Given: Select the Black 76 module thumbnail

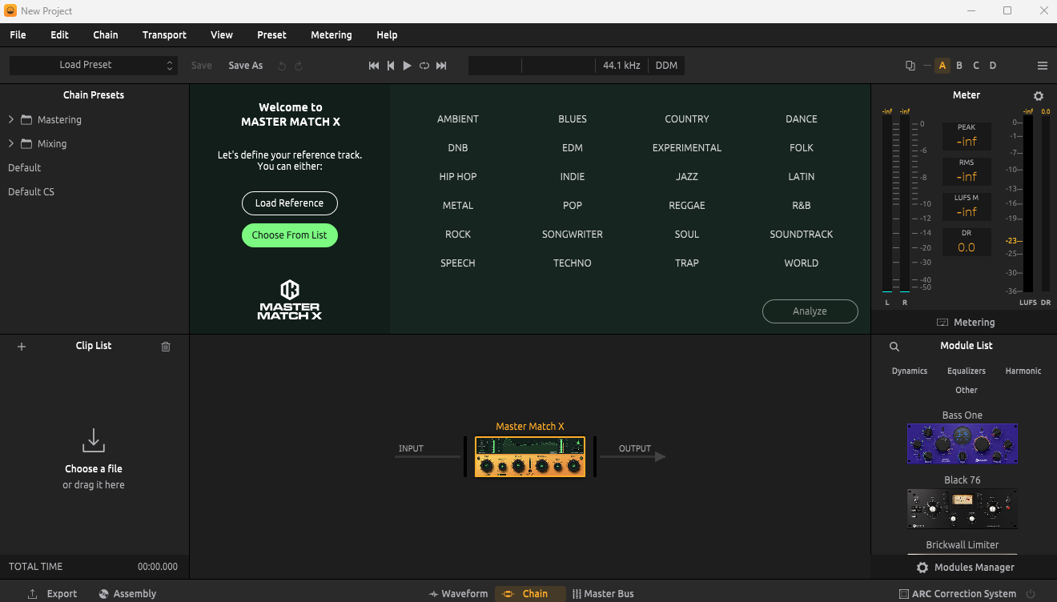Looking at the screenshot, I should tap(963, 509).
